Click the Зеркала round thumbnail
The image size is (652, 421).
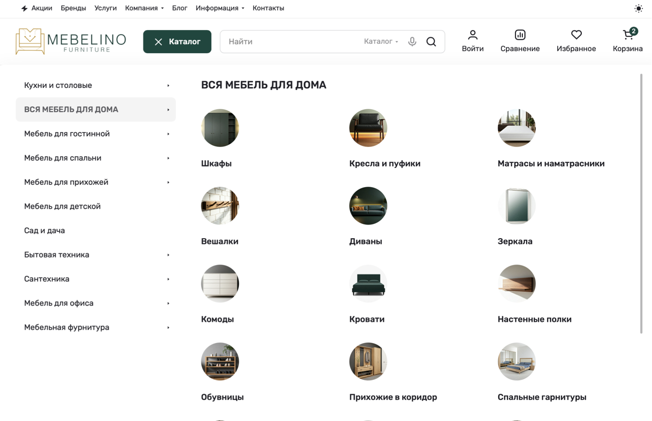pos(517,206)
